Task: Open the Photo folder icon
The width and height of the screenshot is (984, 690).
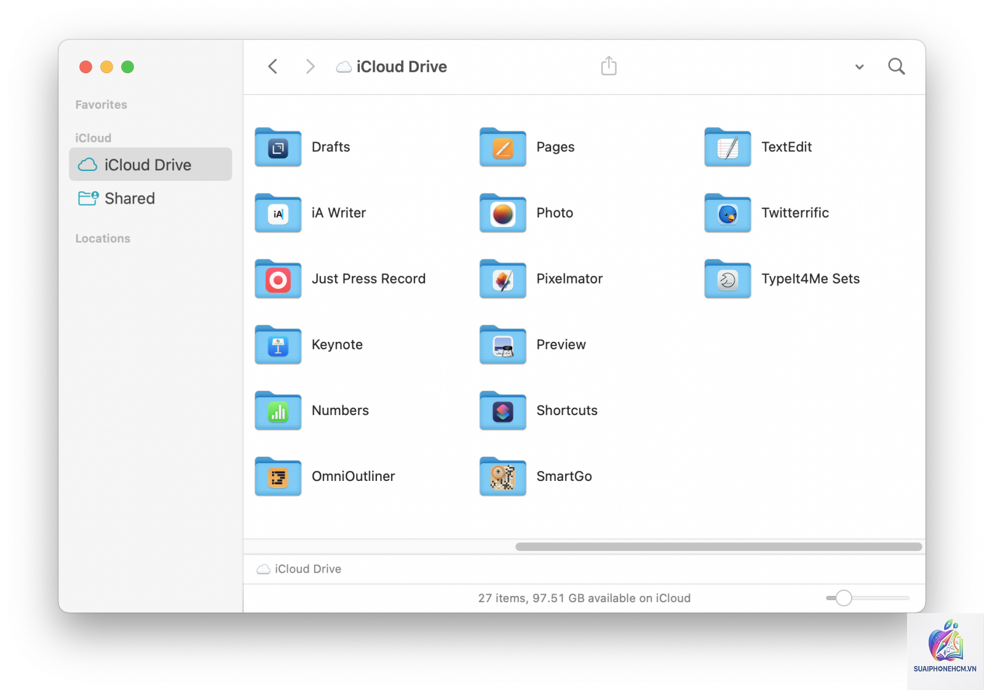Action: (x=503, y=213)
